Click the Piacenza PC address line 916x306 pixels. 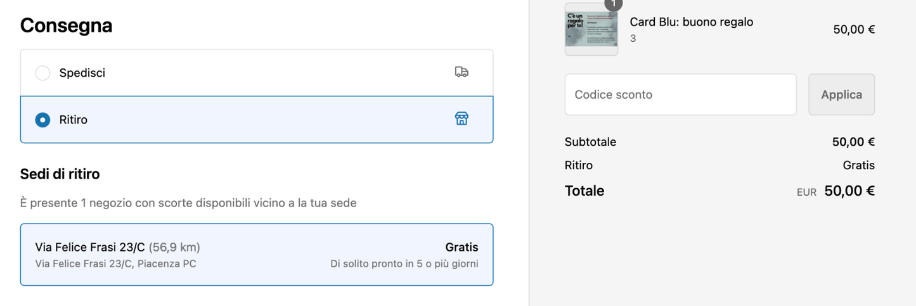(x=115, y=264)
